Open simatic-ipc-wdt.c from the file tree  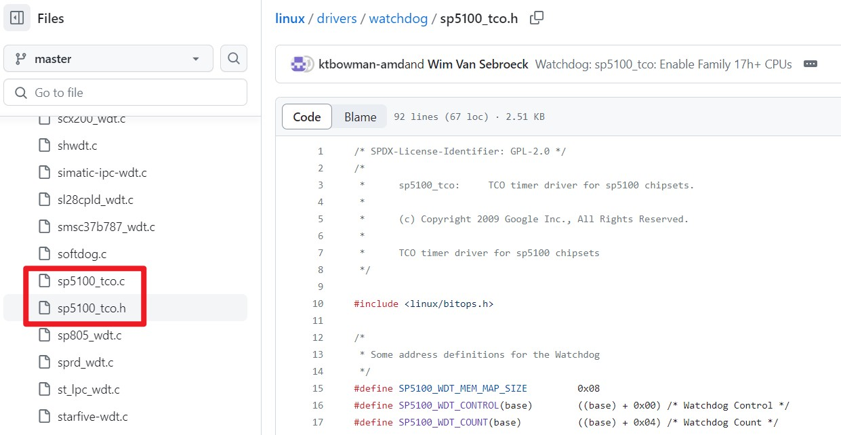[102, 173]
